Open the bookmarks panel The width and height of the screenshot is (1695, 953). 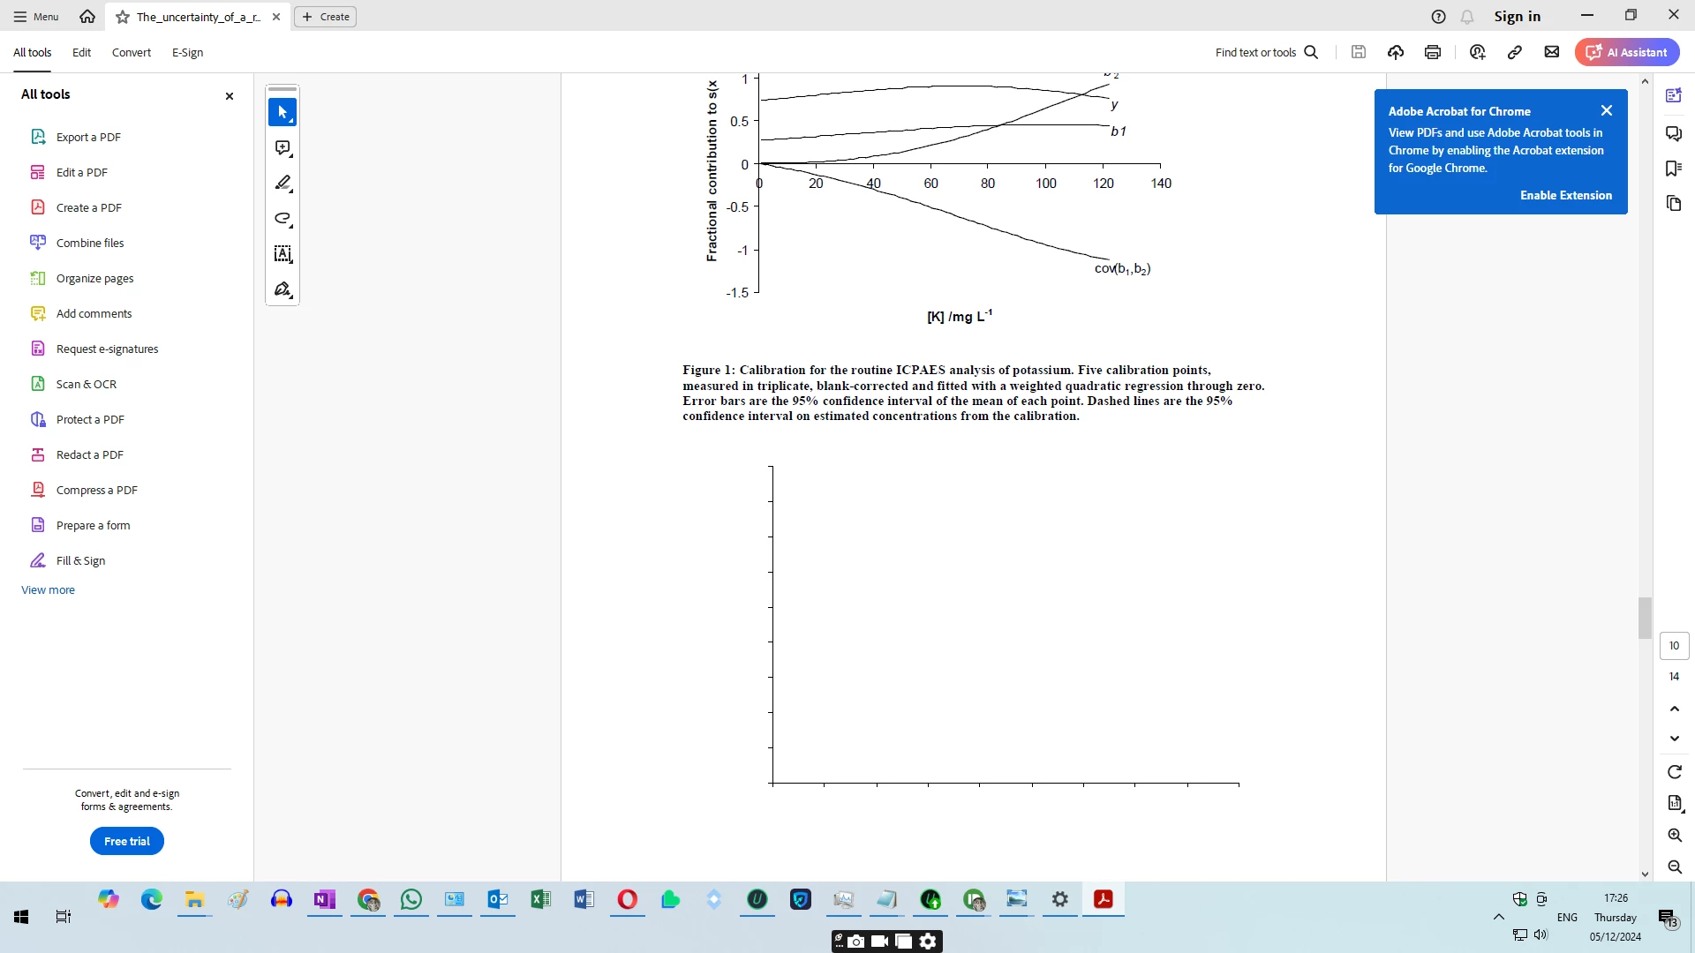1674,169
